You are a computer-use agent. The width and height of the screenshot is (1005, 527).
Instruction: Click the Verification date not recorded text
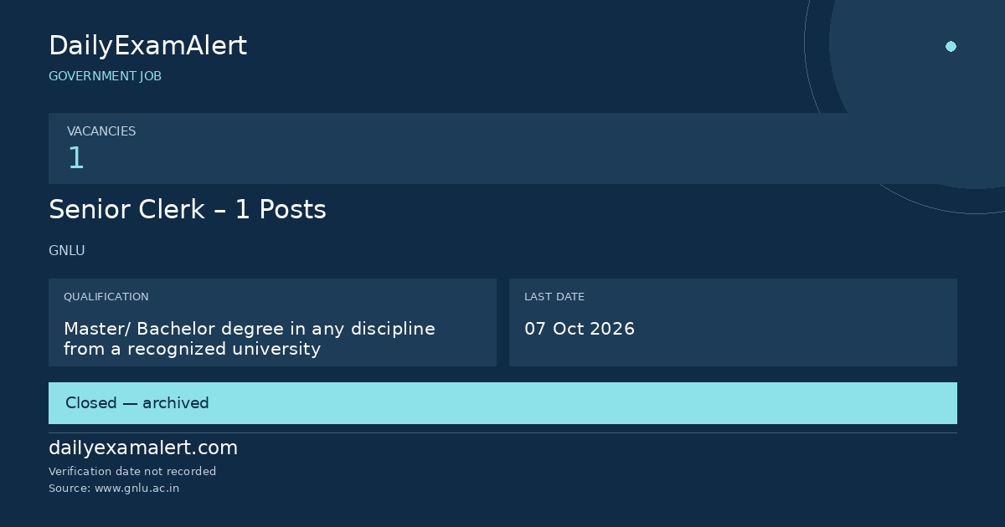click(132, 472)
